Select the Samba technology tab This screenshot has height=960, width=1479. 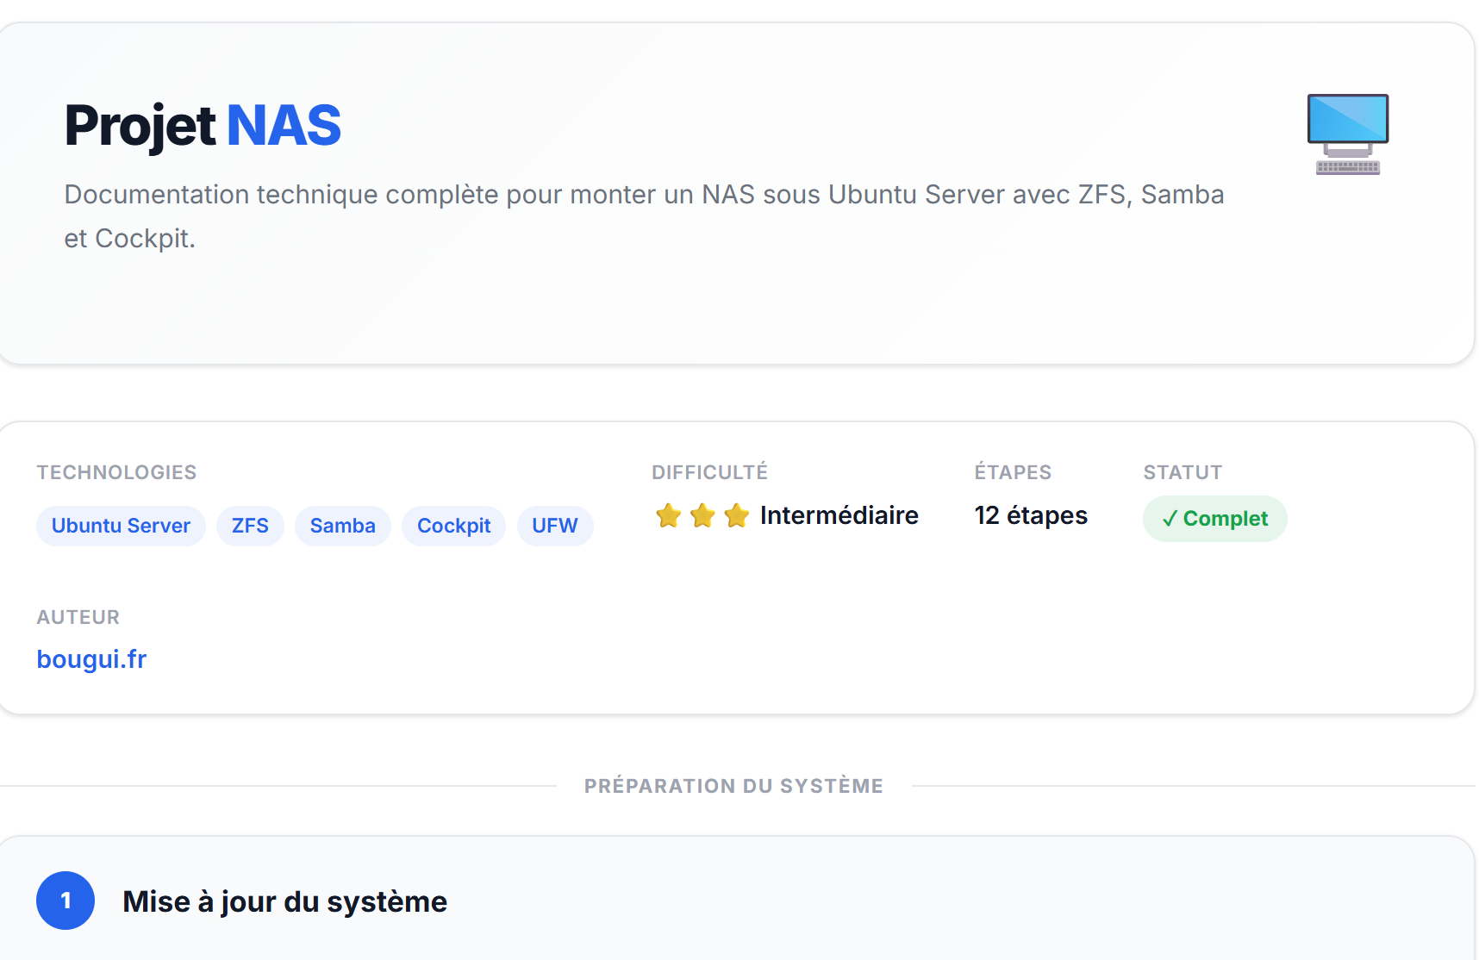[342, 525]
